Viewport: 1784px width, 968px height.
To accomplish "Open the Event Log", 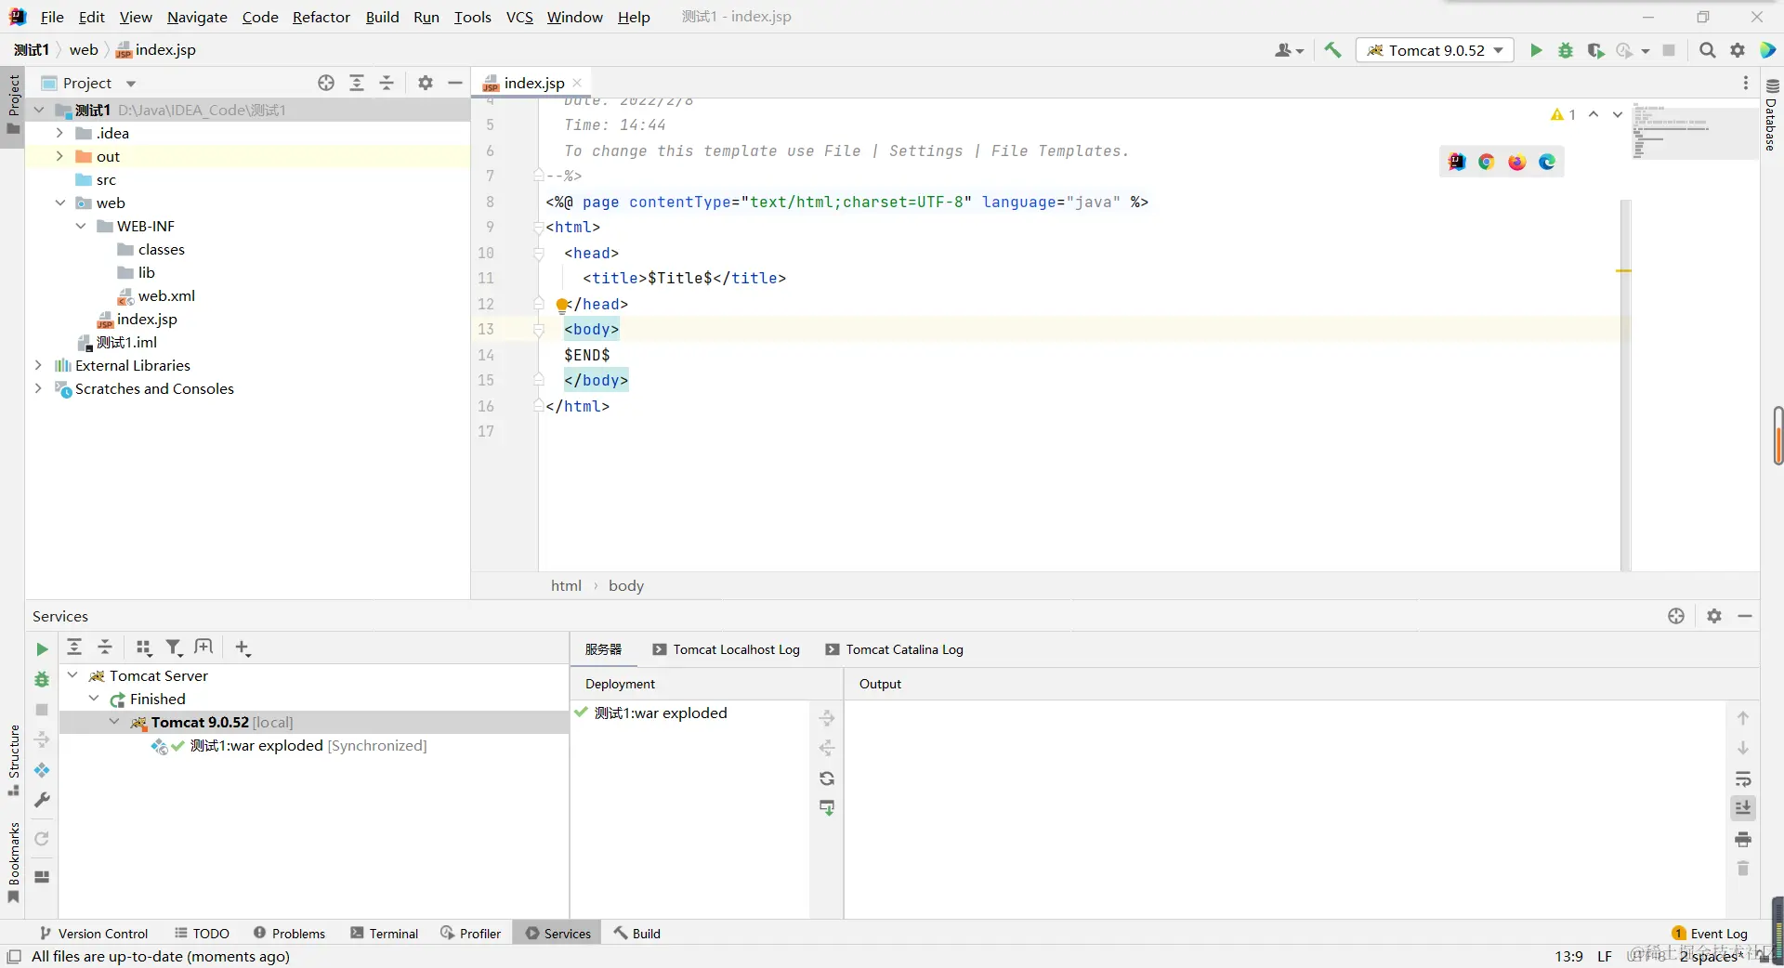I will [x=1710, y=934].
